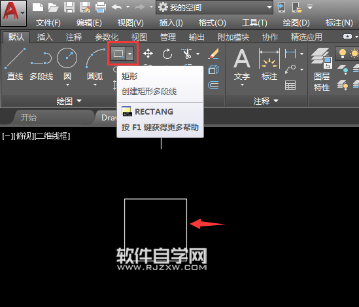The height and width of the screenshot is (307, 359).
Task: Open the 插入(I) menu
Action: 171,23
